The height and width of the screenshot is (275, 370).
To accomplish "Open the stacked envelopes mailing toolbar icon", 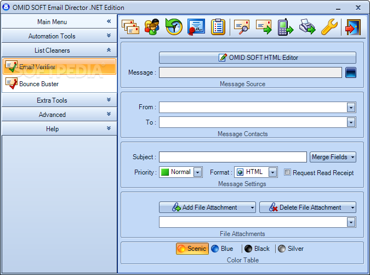I will [130, 27].
